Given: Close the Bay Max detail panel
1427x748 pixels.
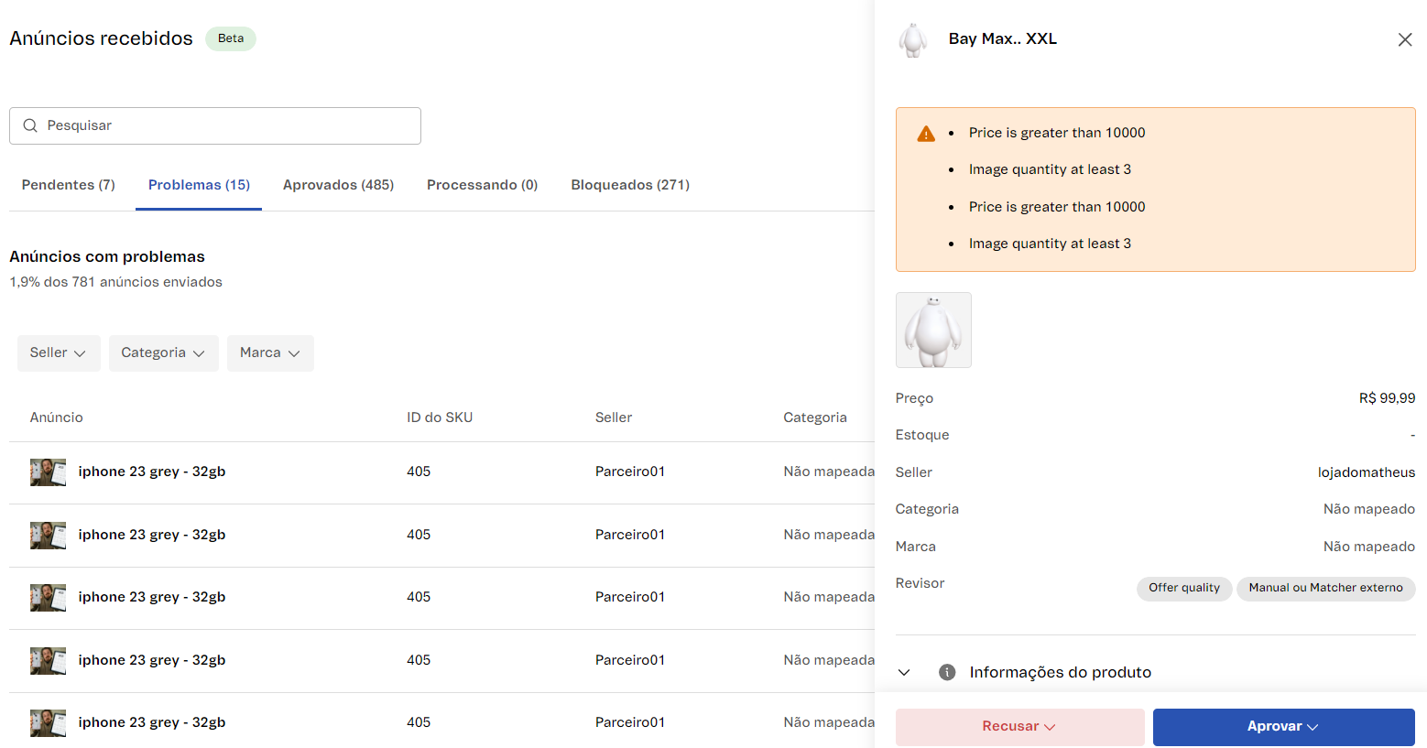Looking at the screenshot, I should coord(1405,39).
